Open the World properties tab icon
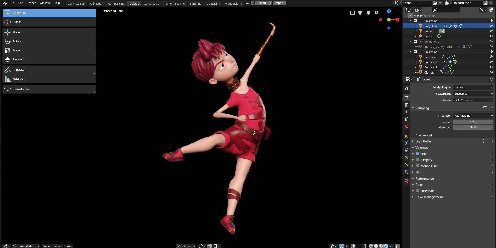Image resolution: width=496 pixels, height=248 pixels. (406, 126)
